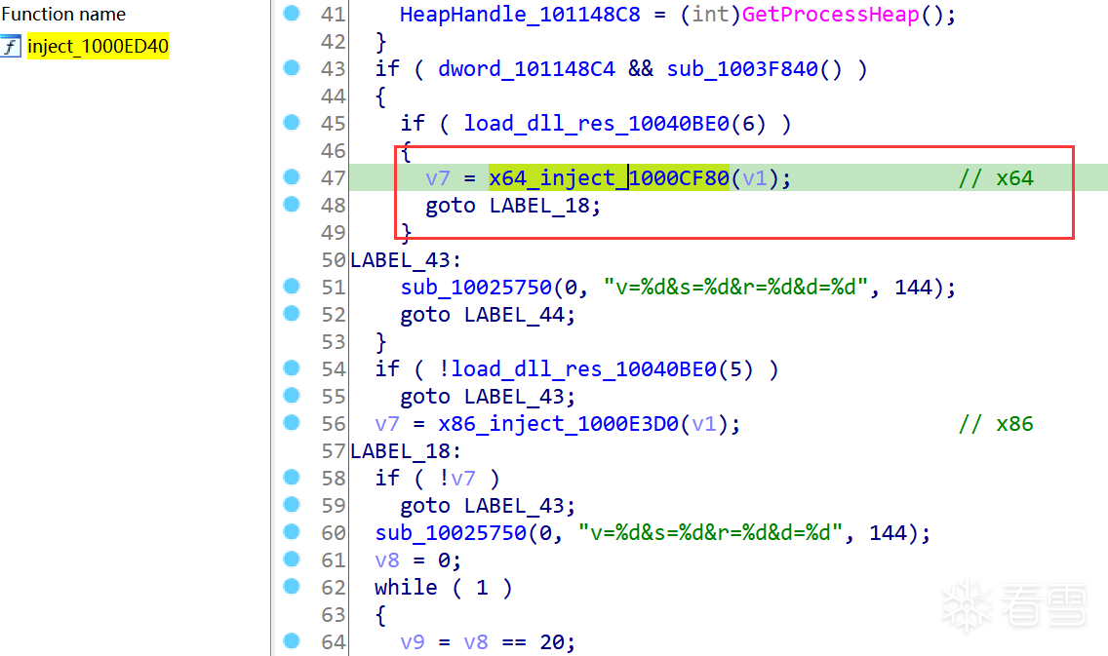Click dword_101148C4 on line 43
The image size is (1108, 656).
point(527,69)
